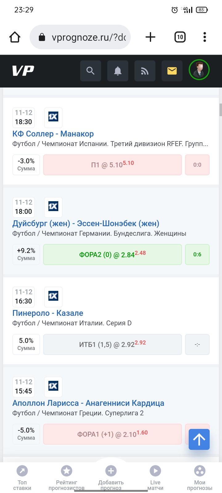Open the Пинероло - Казале match link
The height and width of the screenshot is (493, 222).
pos(48,313)
